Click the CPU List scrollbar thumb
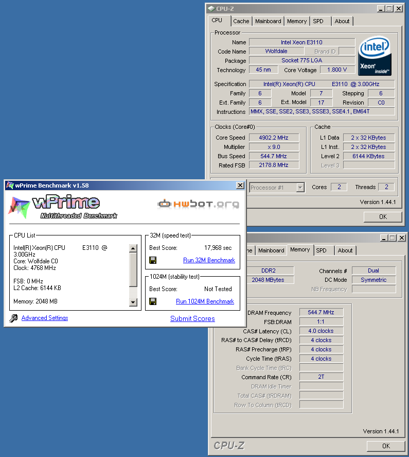 click(x=133, y=269)
